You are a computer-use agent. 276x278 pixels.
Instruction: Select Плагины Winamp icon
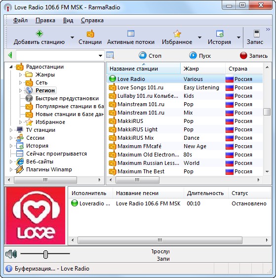(20, 169)
